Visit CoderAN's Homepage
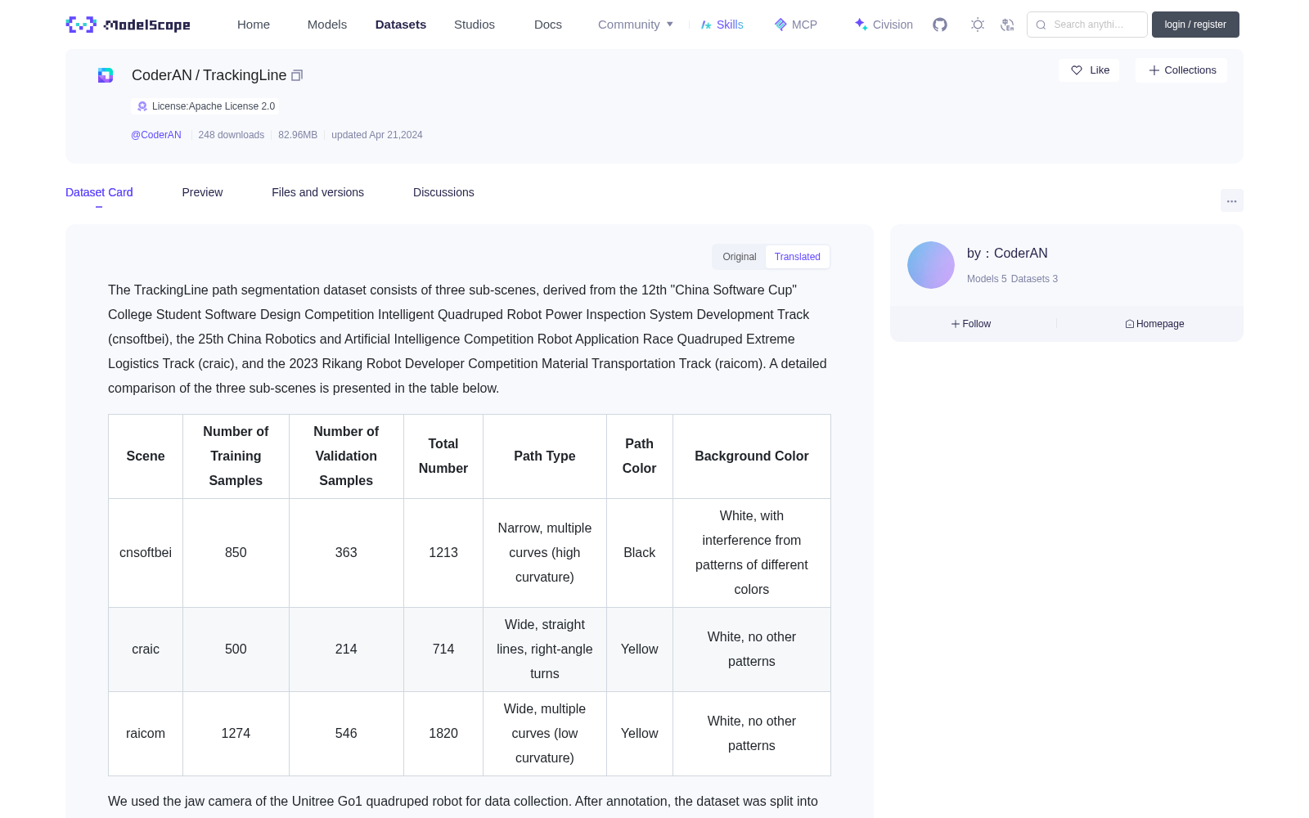Screen dimensions: 1309x818 tap(1154, 324)
